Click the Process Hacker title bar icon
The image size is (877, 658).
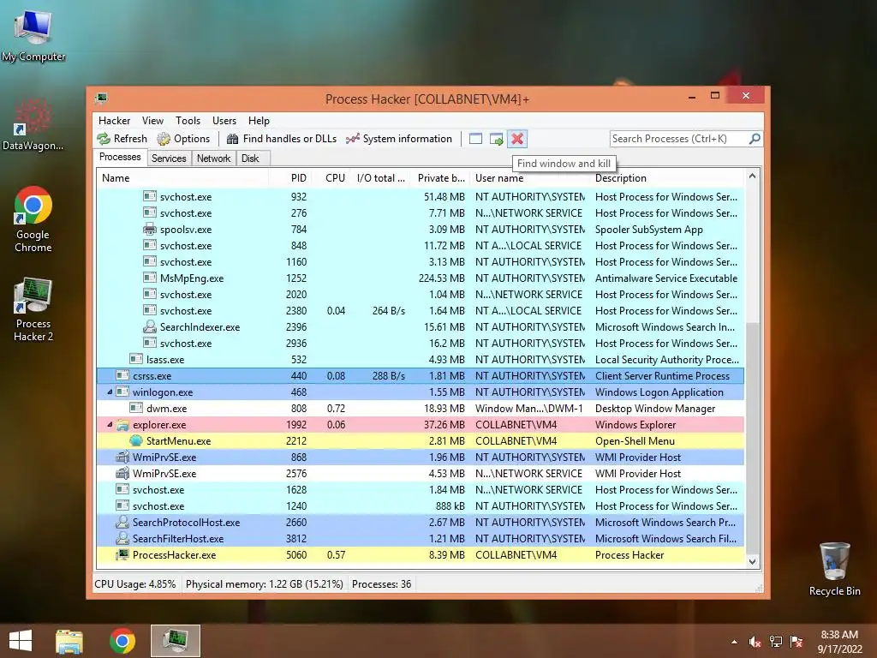tap(101, 99)
